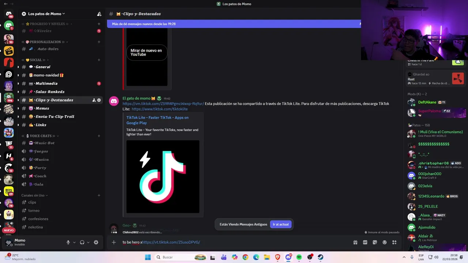
Task: Open the TNF server icon
Action: click(x=9, y=144)
